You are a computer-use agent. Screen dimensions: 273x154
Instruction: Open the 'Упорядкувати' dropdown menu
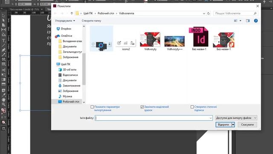point(65,21)
